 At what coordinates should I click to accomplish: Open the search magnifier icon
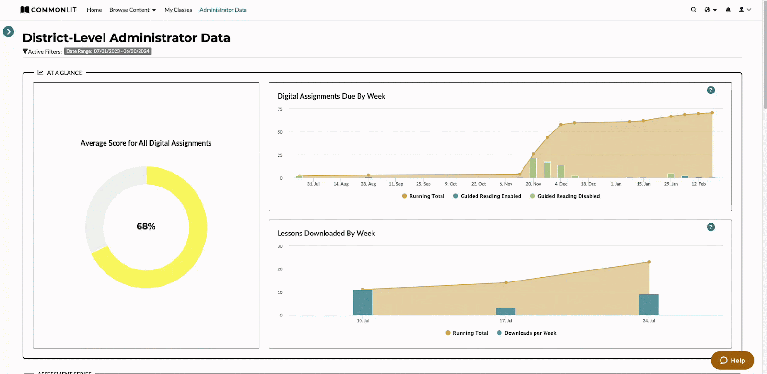pyautogui.click(x=694, y=10)
